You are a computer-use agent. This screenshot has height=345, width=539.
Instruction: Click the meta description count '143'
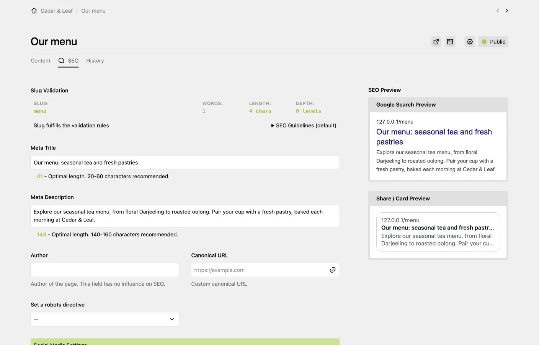(41, 234)
